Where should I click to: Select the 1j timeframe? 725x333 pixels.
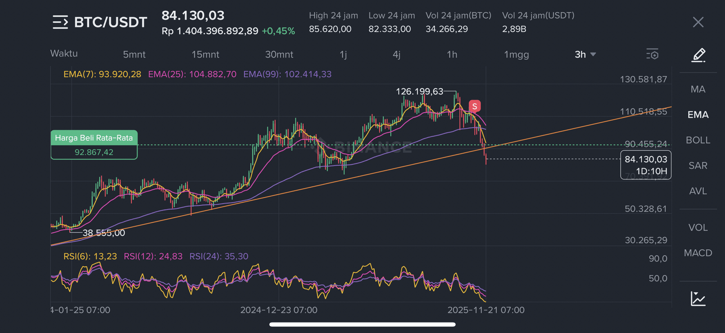(x=343, y=54)
